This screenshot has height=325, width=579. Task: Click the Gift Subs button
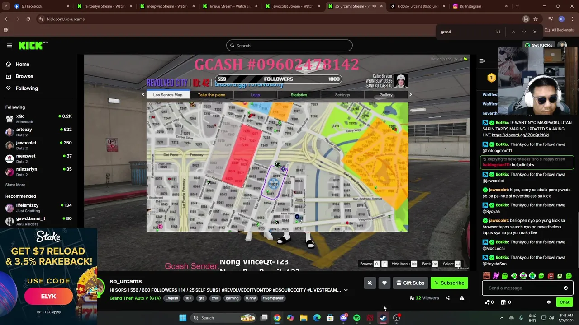point(410,283)
